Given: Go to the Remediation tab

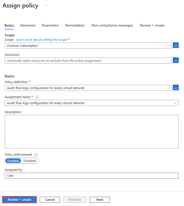Looking at the screenshot, I should coord(75,25).
